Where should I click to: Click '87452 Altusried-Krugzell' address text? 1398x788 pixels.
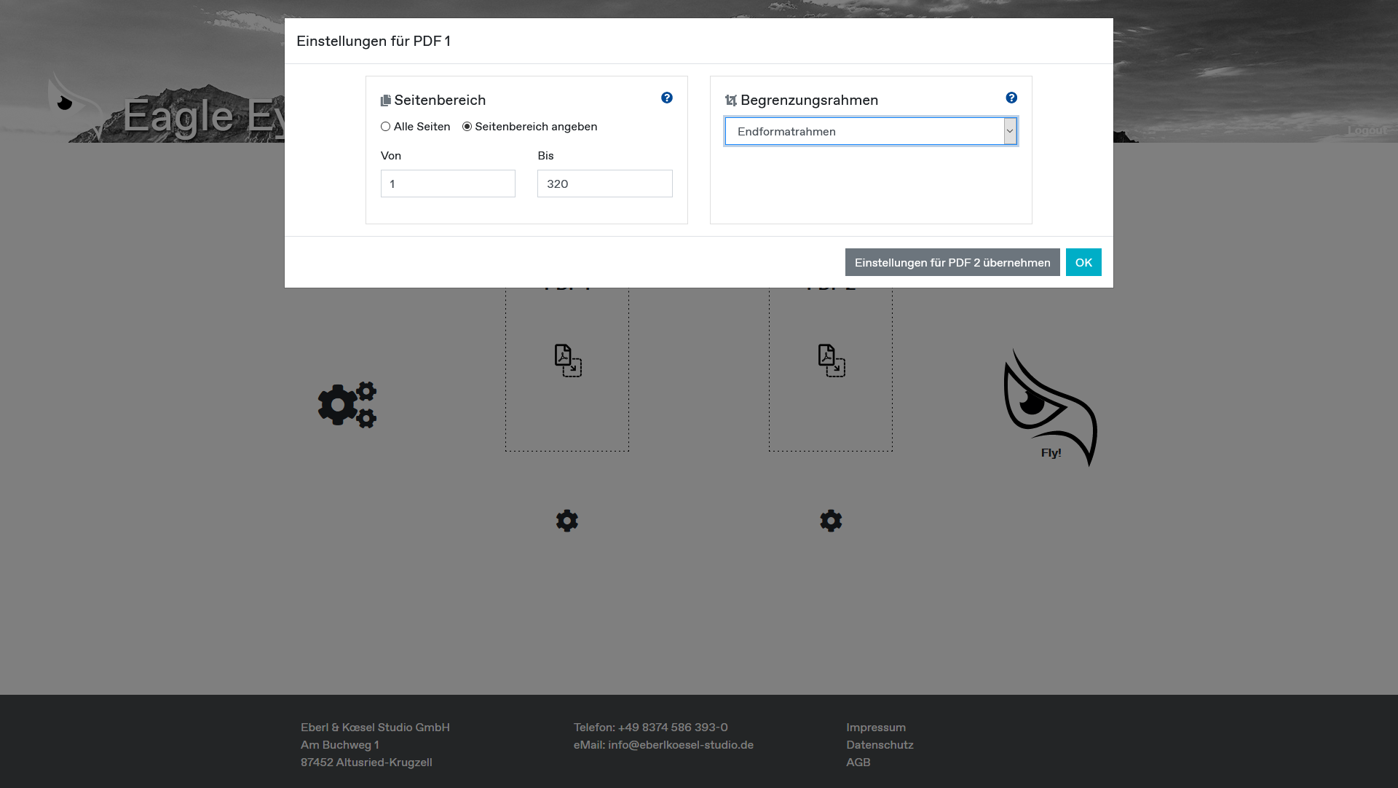tap(366, 763)
